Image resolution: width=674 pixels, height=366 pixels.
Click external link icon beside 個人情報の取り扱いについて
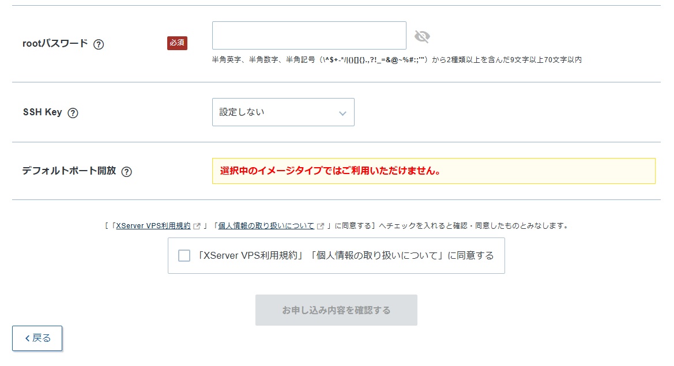click(320, 226)
